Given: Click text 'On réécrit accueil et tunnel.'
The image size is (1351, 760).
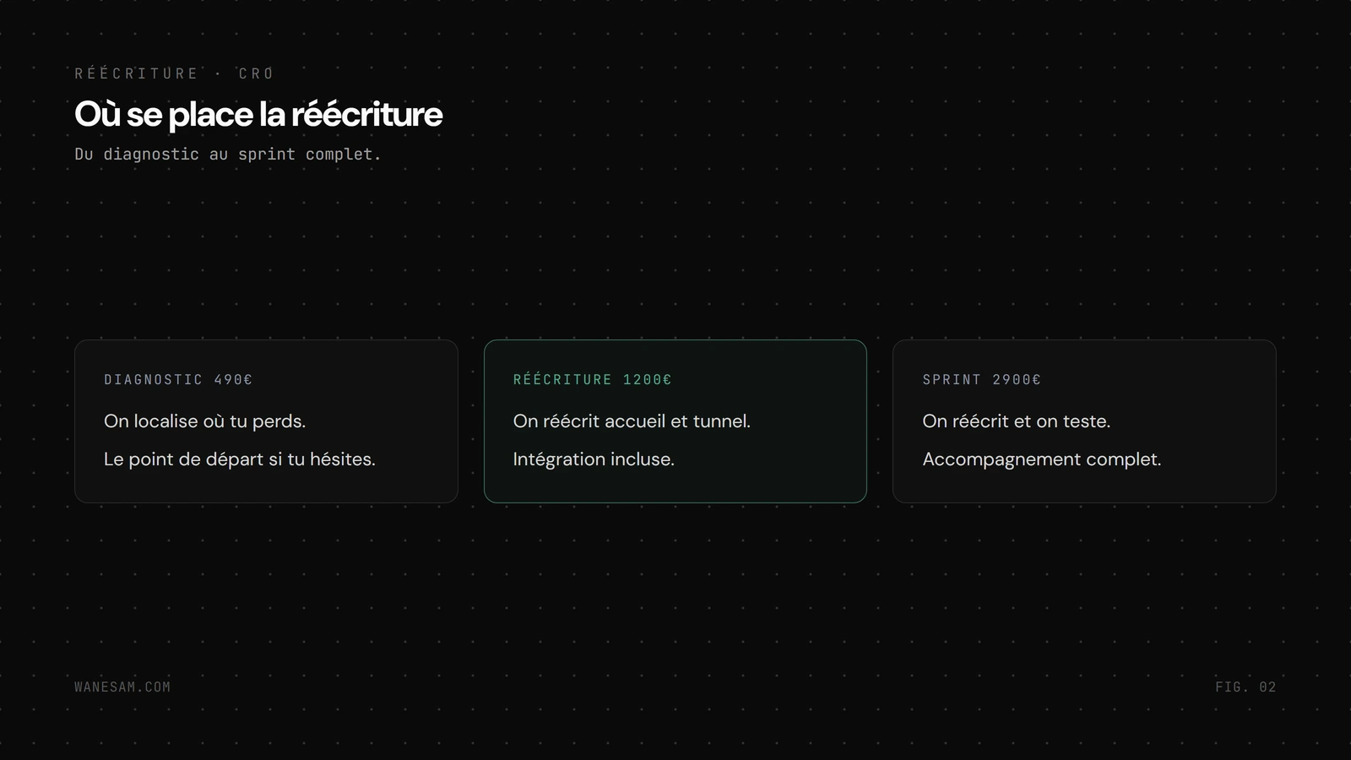Looking at the screenshot, I should click(x=632, y=421).
